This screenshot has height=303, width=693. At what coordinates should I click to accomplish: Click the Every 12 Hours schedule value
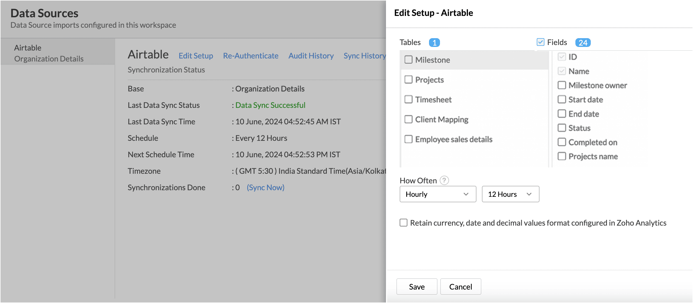pyautogui.click(x=261, y=138)
